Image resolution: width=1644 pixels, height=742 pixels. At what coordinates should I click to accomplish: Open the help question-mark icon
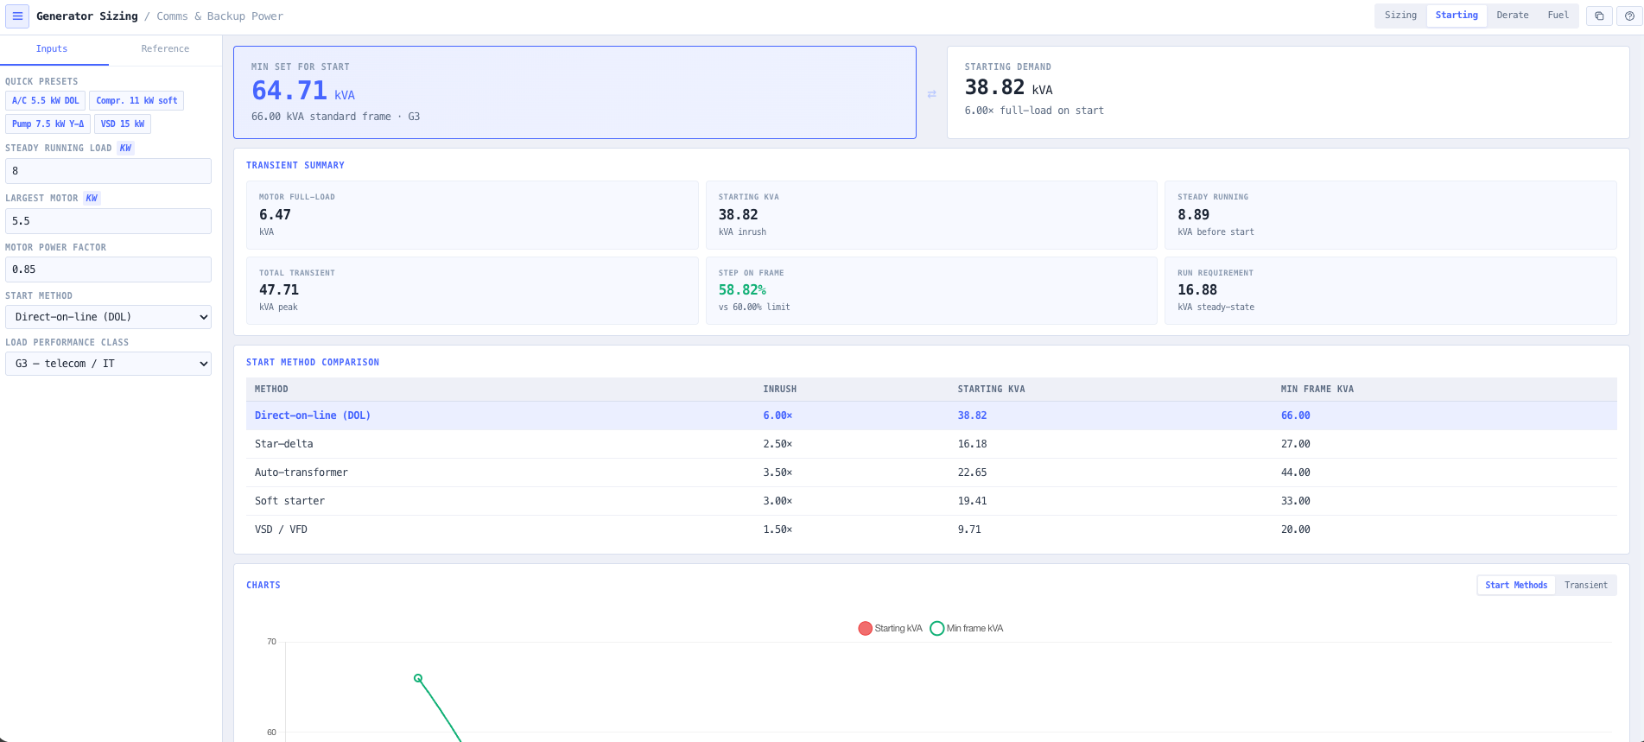[x=1629, y=16]
